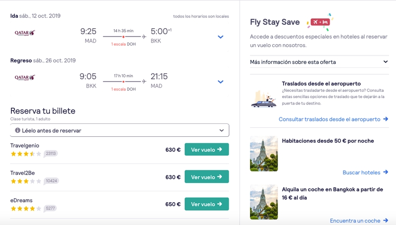Click the Qatar Airways logo on return flight
396x225 pixels.
point(25,78)
